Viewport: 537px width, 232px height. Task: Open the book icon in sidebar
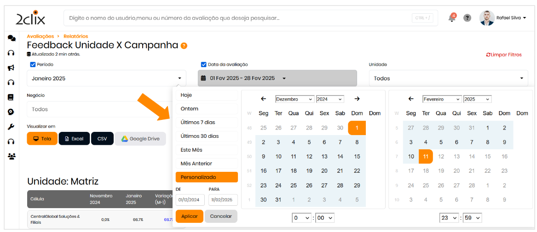[12, 97]
